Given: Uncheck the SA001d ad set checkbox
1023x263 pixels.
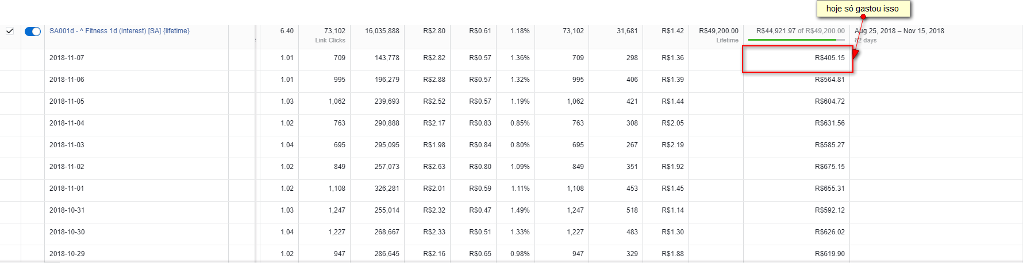Looking at the screenshot, I should [10, 31].
